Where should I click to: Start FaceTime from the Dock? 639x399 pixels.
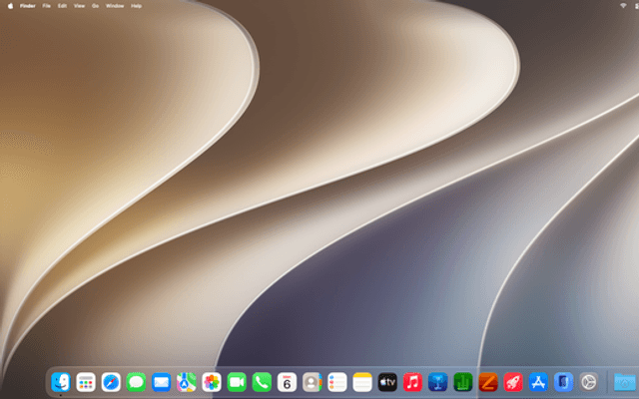click(237, 382)
